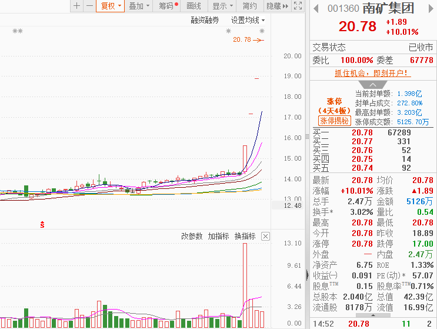437x329 pixels.
Task: Click 量比 value 0.54
Action: [425, 212]
